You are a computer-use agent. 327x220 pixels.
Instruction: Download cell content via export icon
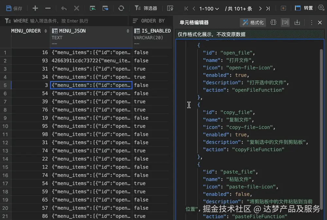pos(297,23)
